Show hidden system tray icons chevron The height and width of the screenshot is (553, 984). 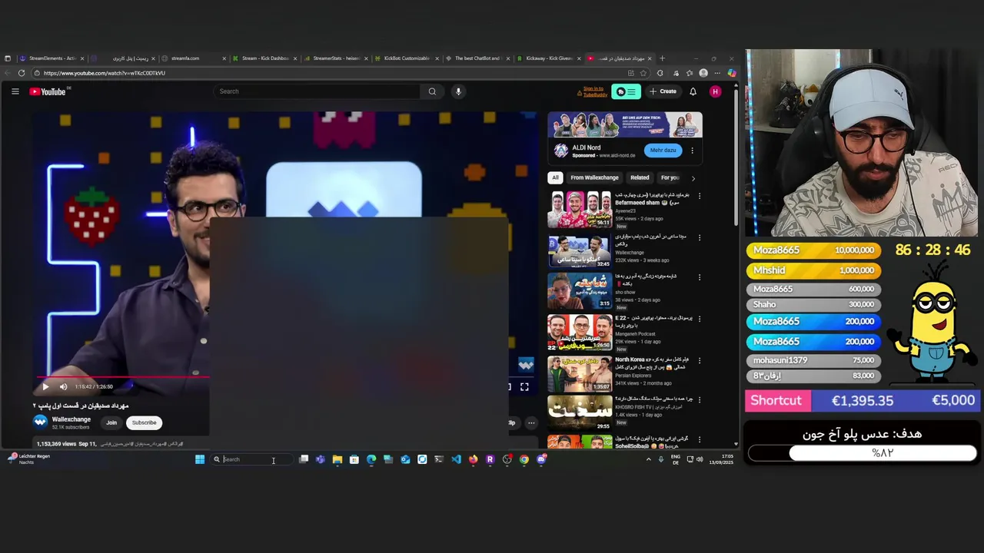648,459
